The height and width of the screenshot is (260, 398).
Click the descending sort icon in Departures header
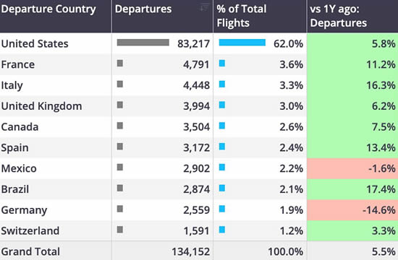204,7
